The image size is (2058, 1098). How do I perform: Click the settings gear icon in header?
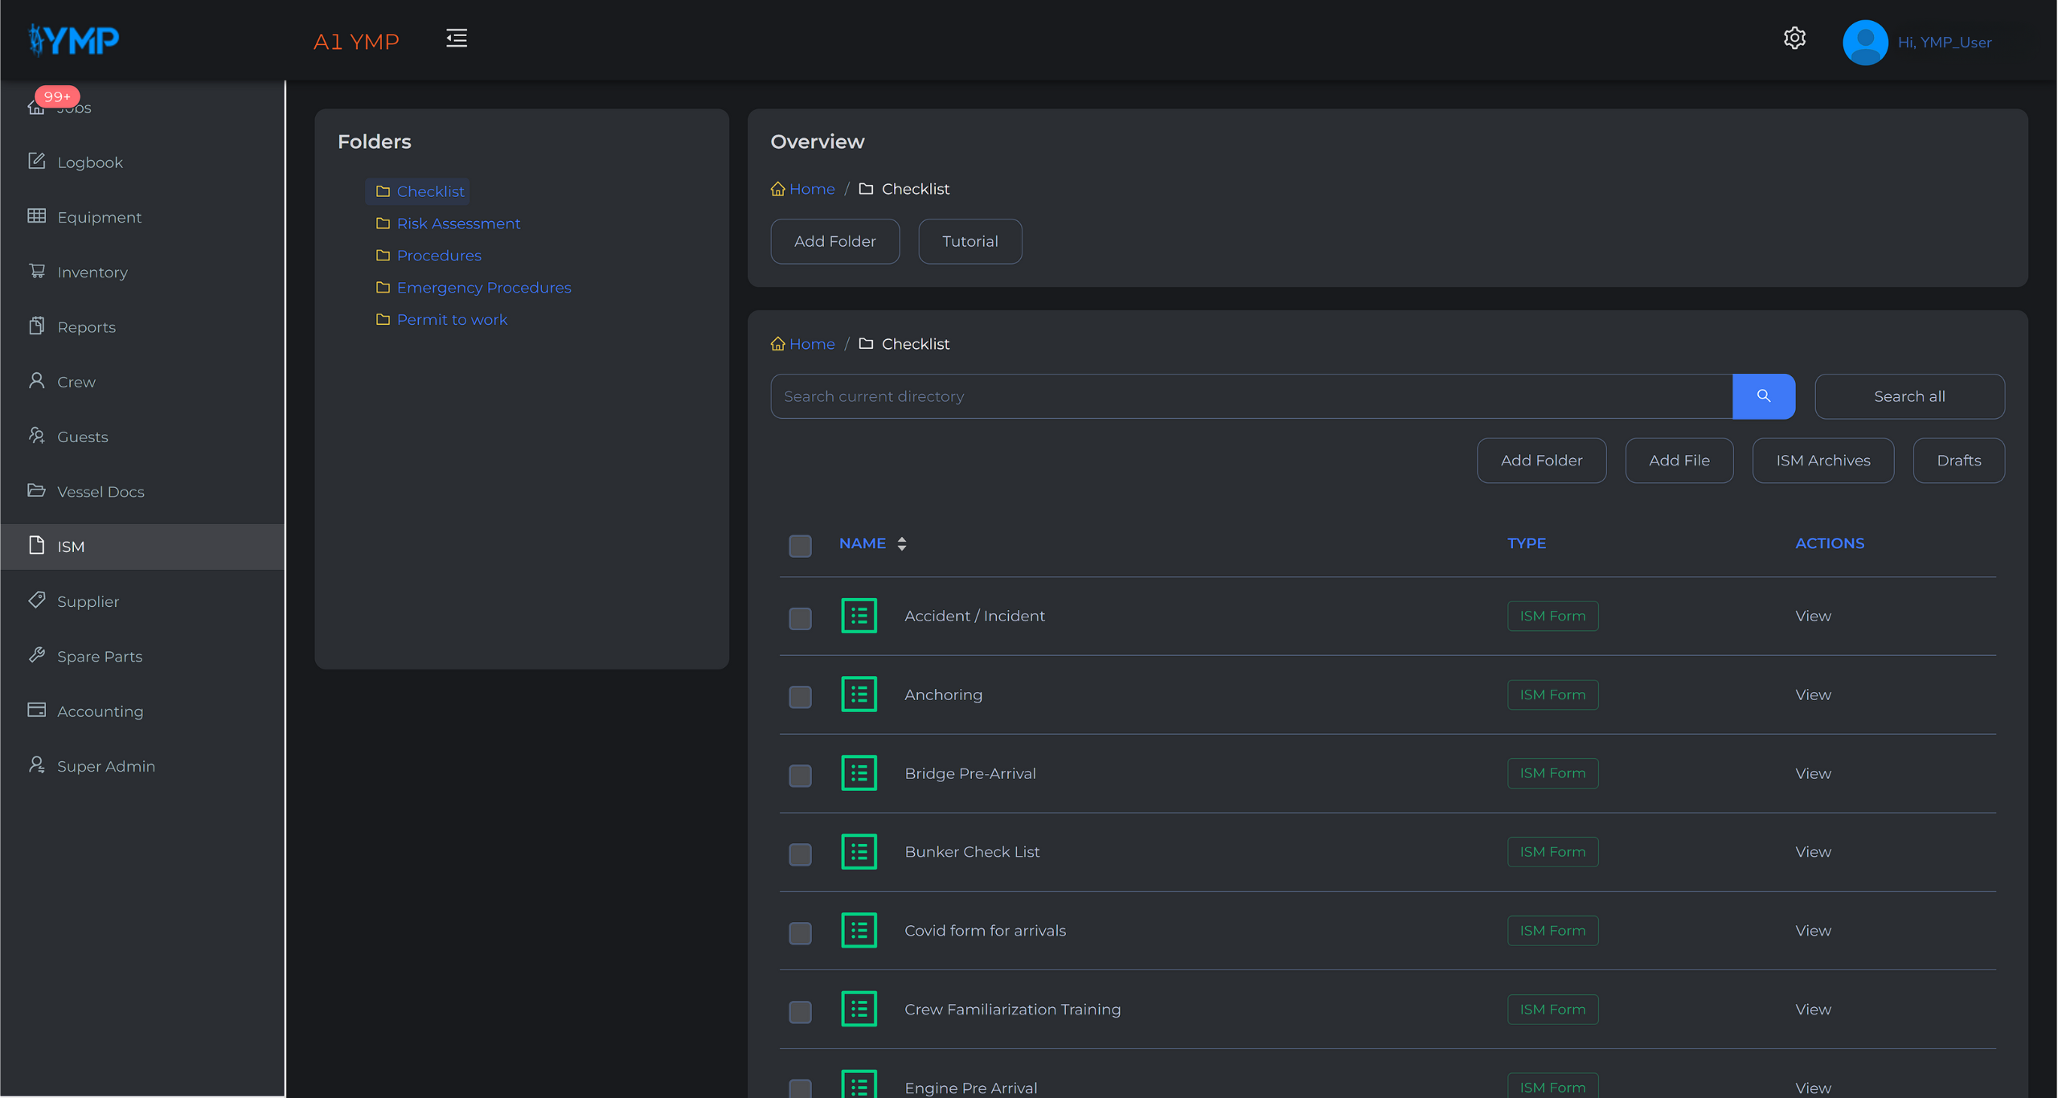click(1794, 39)
